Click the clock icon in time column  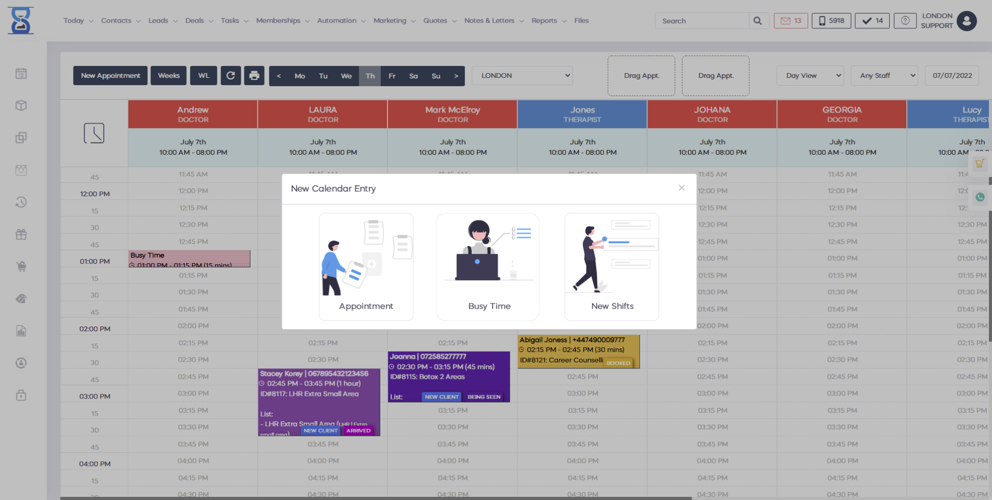coord(94,133)
